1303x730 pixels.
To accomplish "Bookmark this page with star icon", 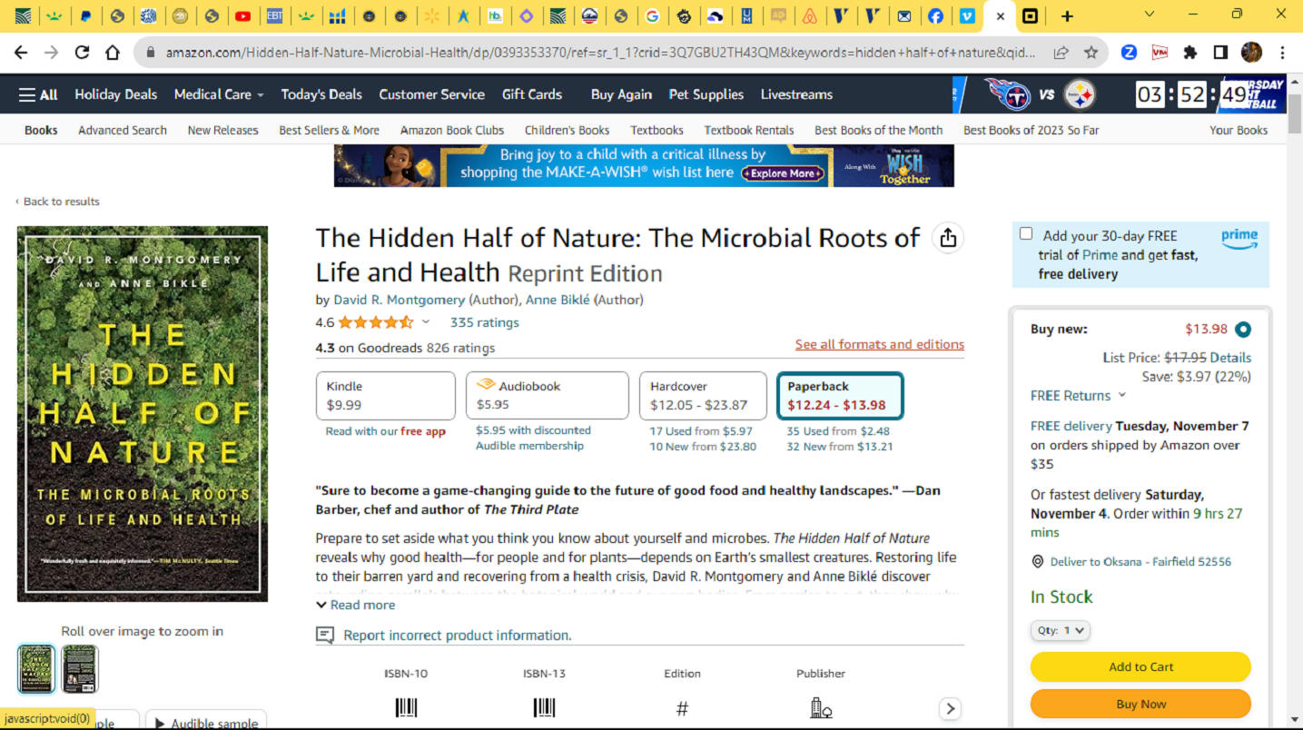I will (1091, 53).
